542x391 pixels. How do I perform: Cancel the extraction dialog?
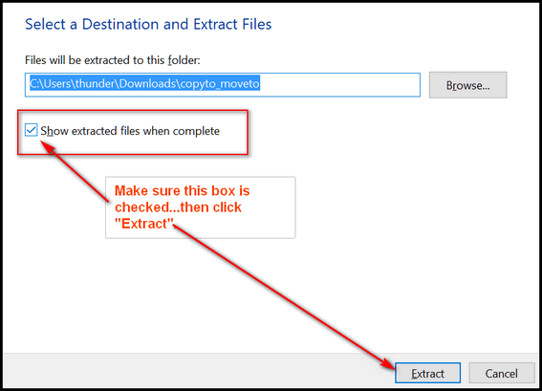point(501,373)
